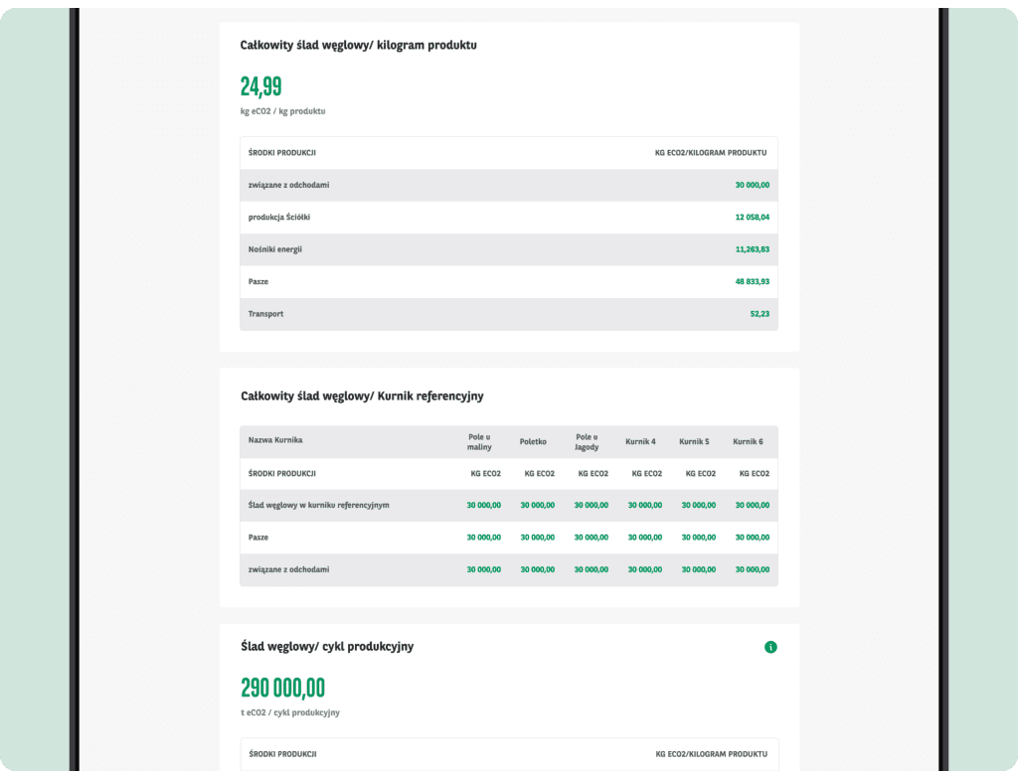Click the green info icon beside Ślad węglowy/ cykl produkcyjny
Image resolution: width=1018 pixels, height=775 pixels.
(770, 647)
